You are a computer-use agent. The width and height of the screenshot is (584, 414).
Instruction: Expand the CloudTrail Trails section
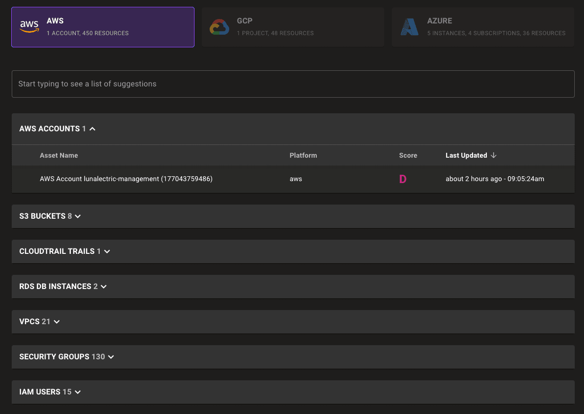coord(107,251)
